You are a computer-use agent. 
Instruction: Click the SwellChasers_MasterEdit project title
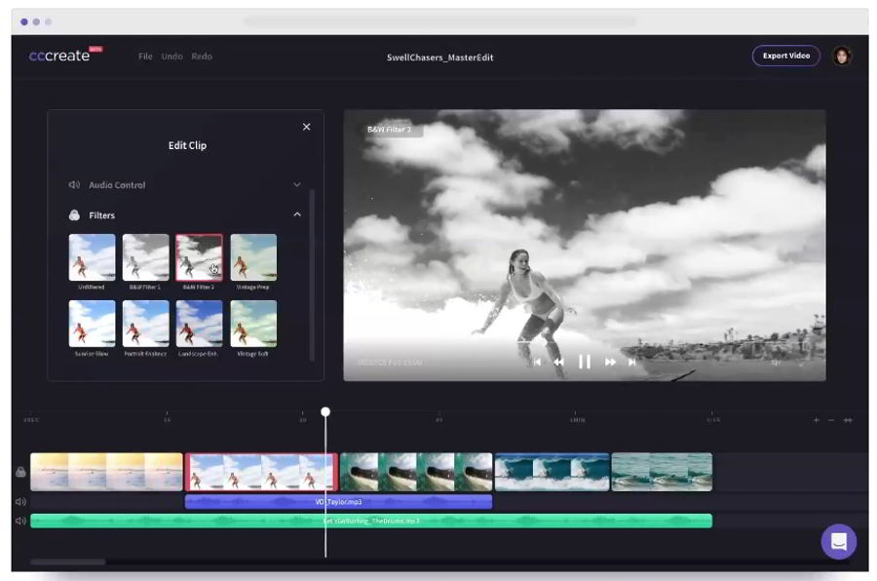tap(440, 58)
